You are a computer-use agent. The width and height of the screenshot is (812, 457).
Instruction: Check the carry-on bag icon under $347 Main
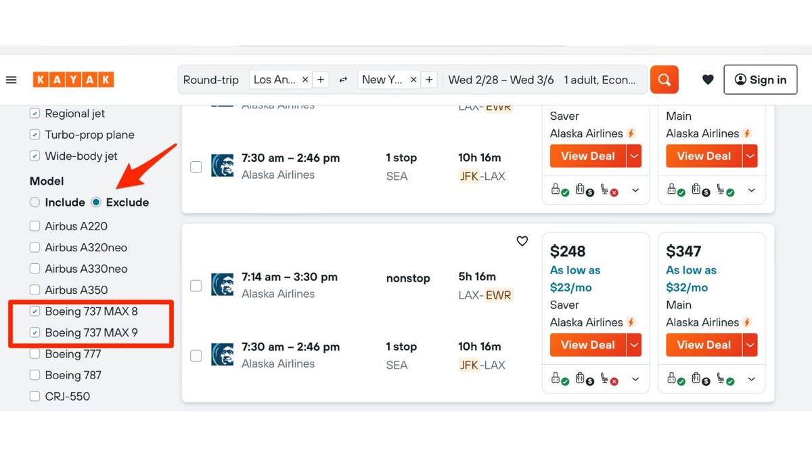pyautogui.click(x=675, y=379)
